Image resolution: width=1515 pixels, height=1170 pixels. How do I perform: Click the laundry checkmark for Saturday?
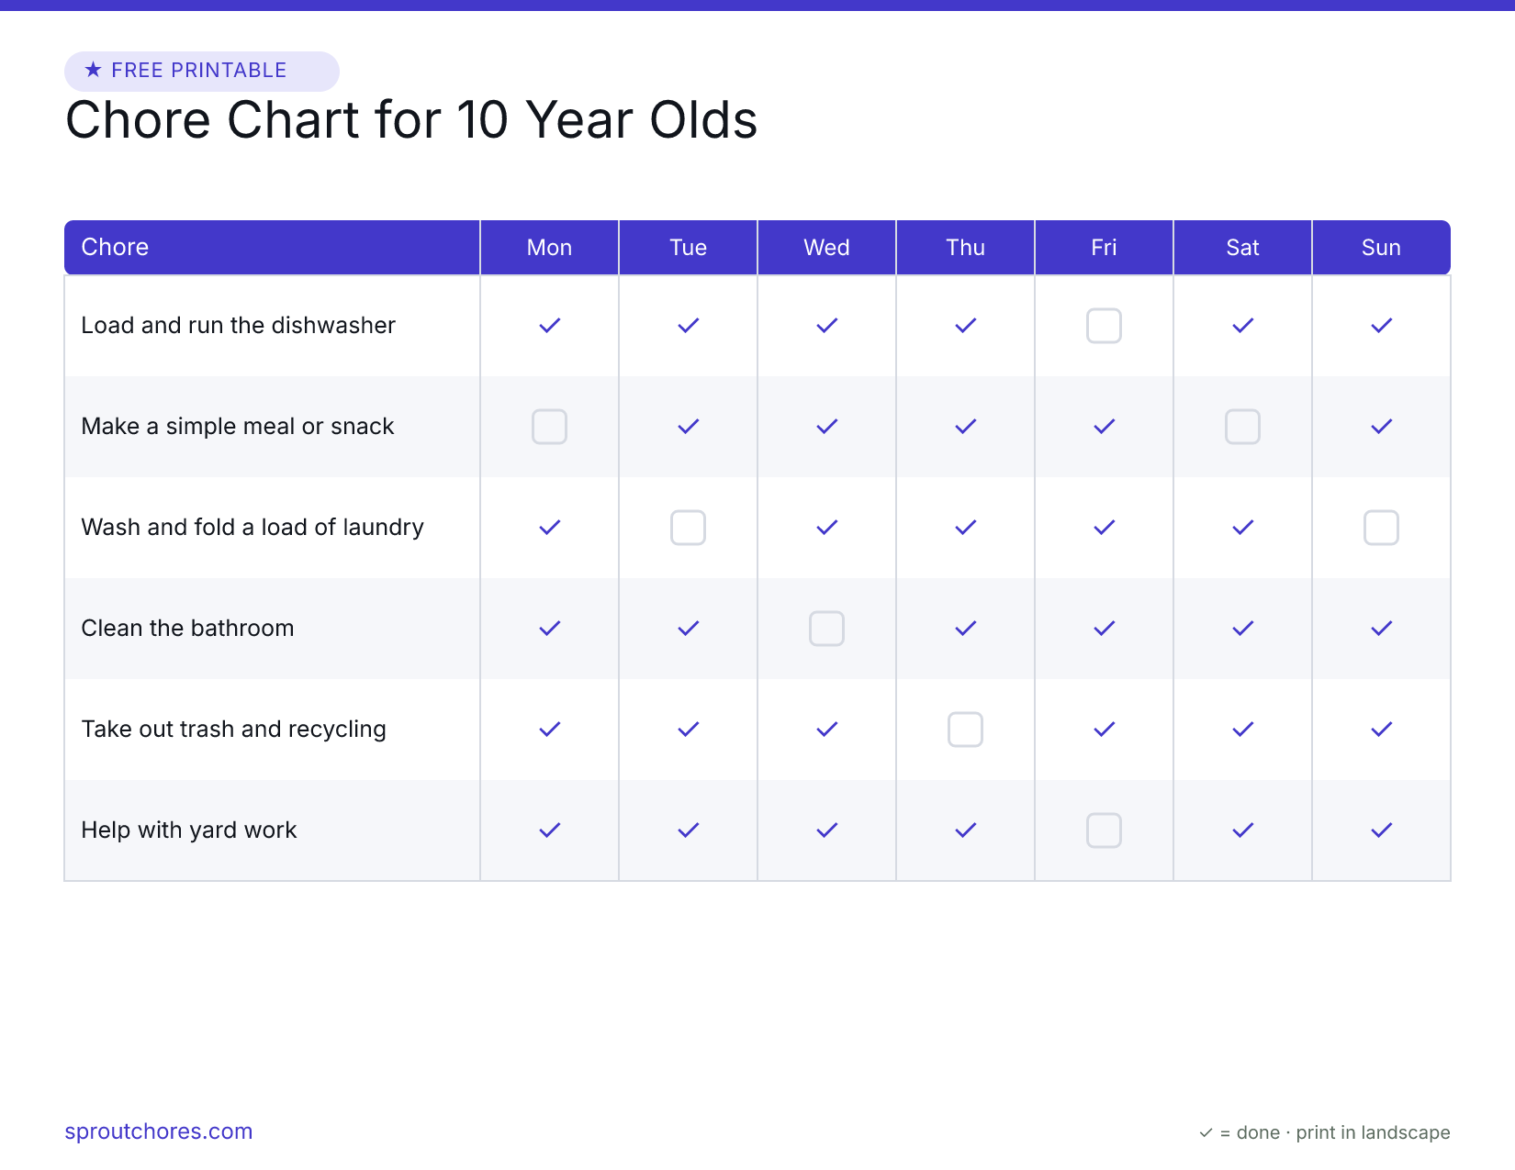click(x=1242, y=528)
